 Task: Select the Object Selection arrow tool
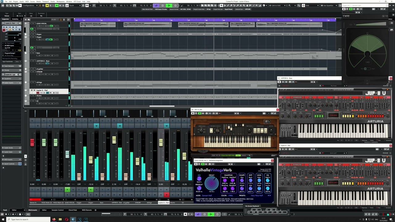tap(221, 6)
